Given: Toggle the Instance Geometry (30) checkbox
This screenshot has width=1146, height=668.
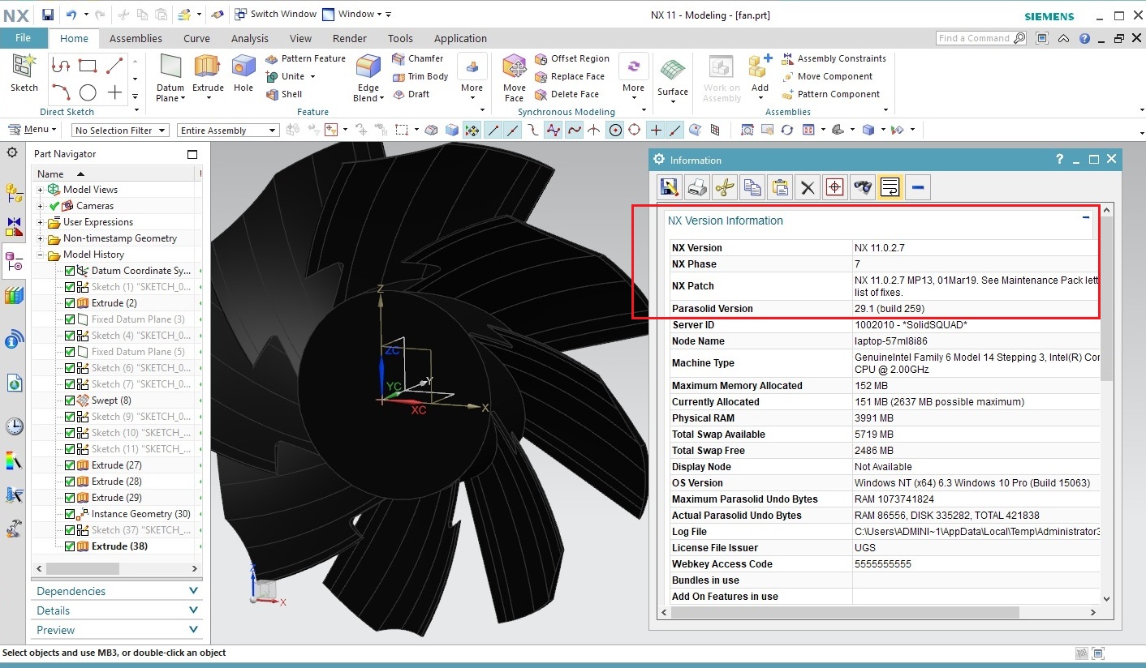Looking at the screenshot, I should pyautogui.click(x=70, y=514).
